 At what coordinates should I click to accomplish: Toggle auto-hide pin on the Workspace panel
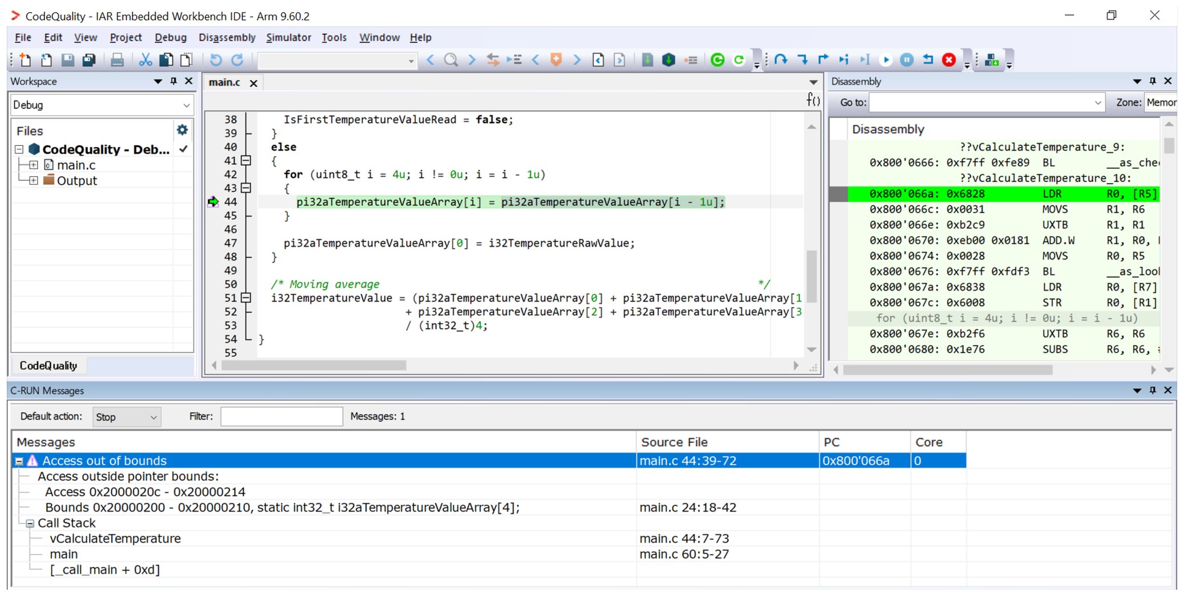(173, 81)
